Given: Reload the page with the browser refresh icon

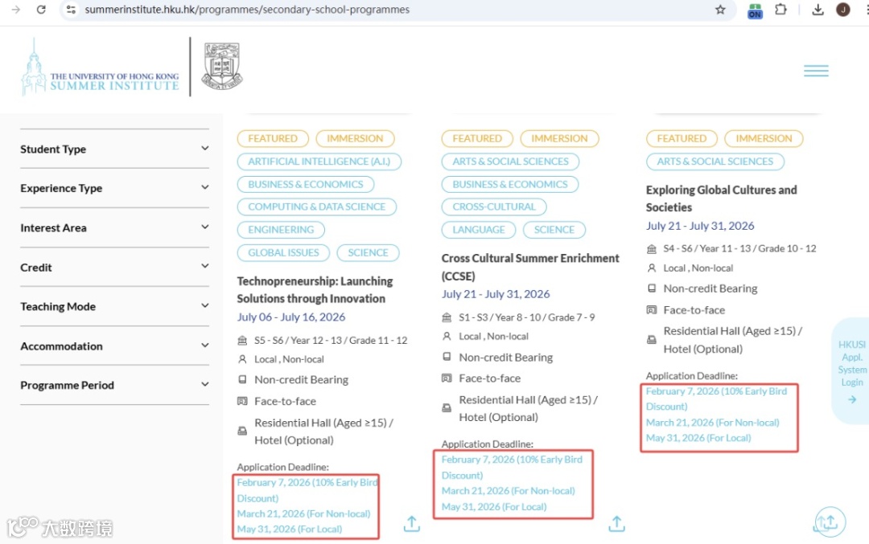Looking at the screenshot, I should coord(41,10).
